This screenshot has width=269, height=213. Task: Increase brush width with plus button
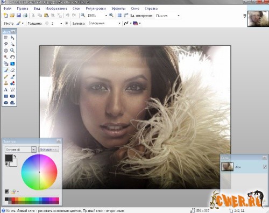pyautogui.click(x=66, y=23)
